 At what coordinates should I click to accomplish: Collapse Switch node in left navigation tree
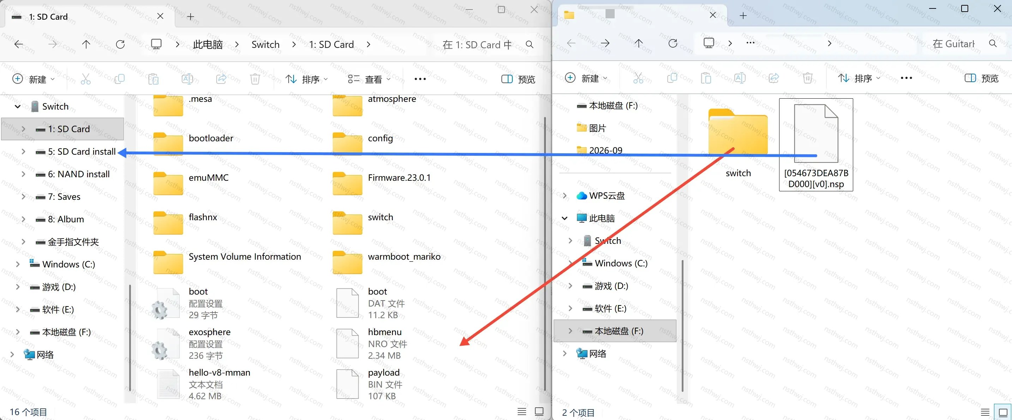[17, 106]
